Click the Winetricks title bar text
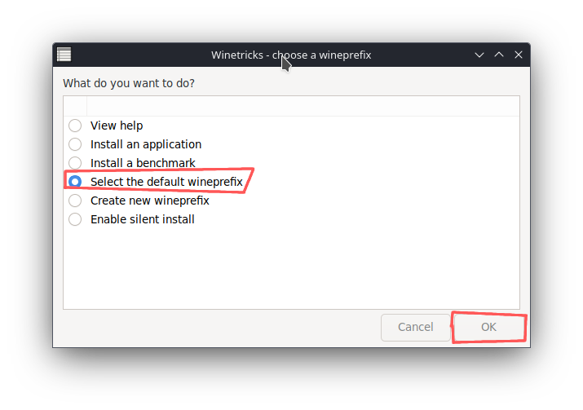Screen dimensions: 583x410 pos(291,55)
